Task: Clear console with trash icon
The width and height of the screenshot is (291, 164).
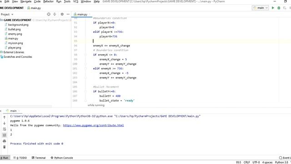Action: click(4, 147)
